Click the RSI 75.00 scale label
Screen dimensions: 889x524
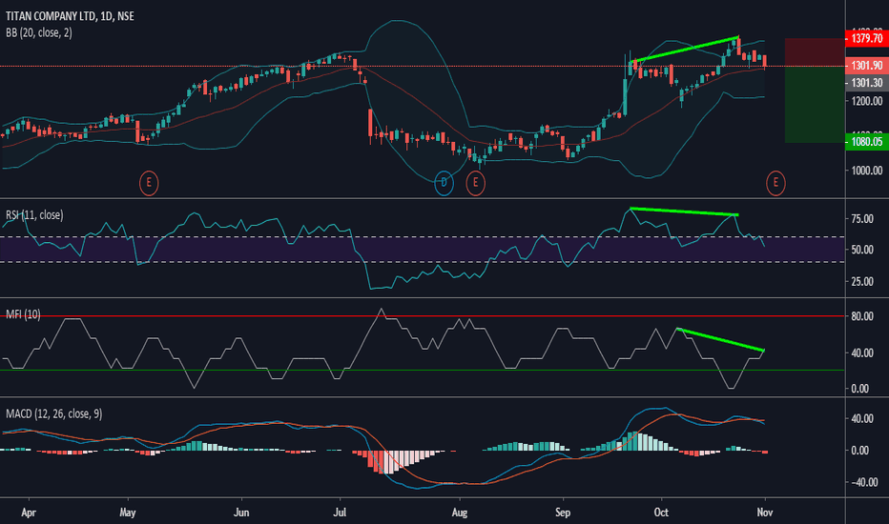861,219
